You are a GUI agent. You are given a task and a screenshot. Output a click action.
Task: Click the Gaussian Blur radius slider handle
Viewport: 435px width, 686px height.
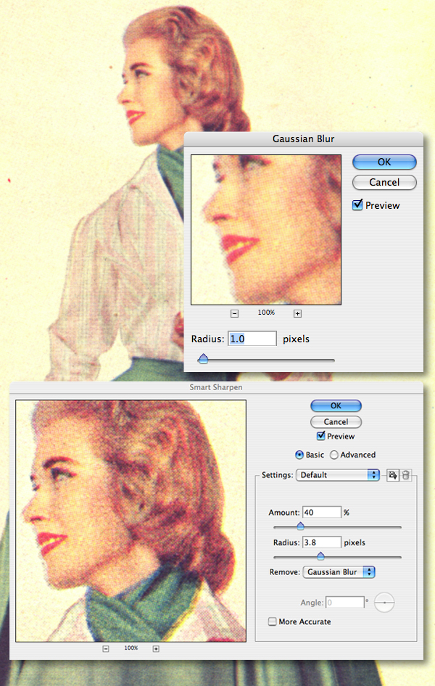(x=203, y=359)
